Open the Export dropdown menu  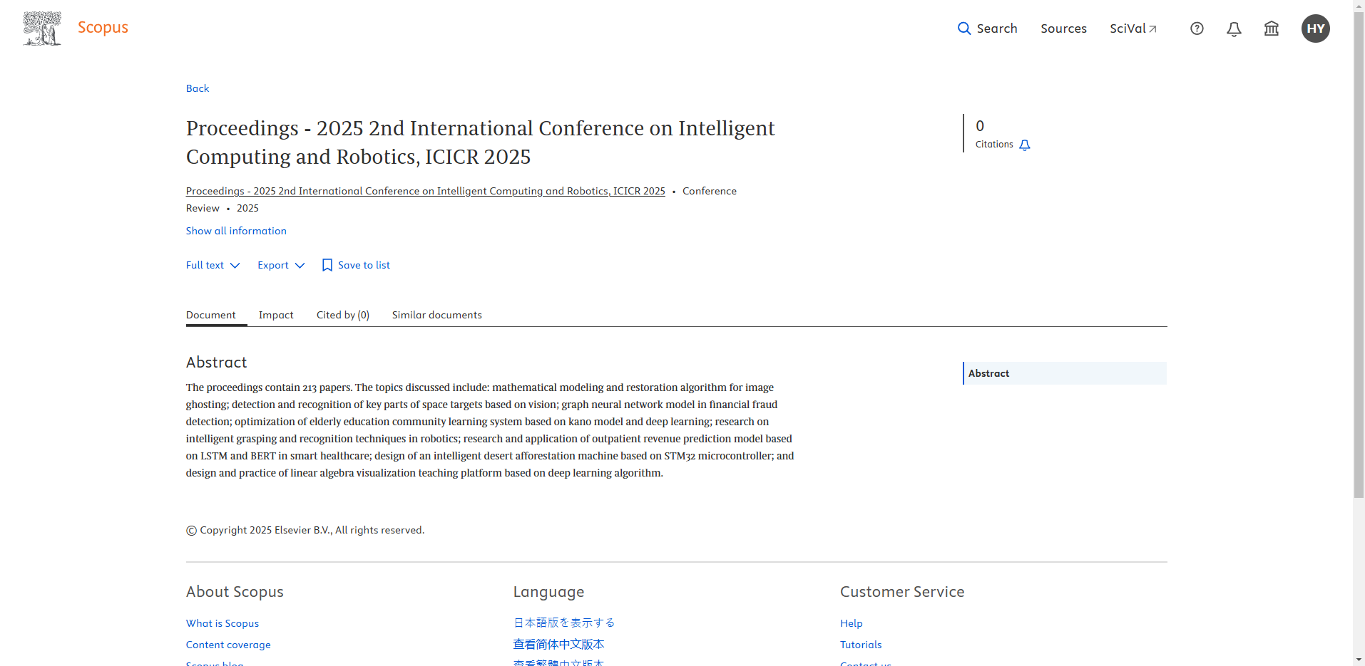click(x=281, y=265)
